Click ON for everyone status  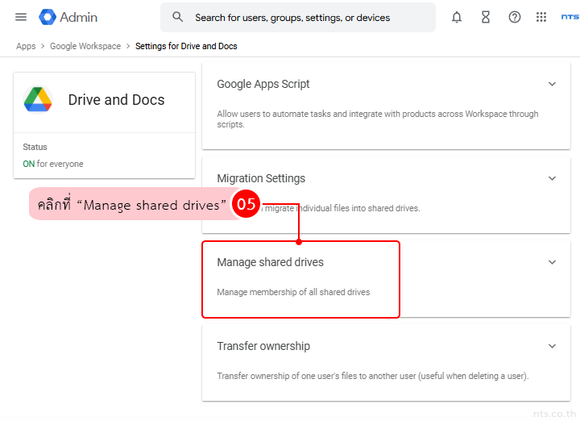point(53,164)
